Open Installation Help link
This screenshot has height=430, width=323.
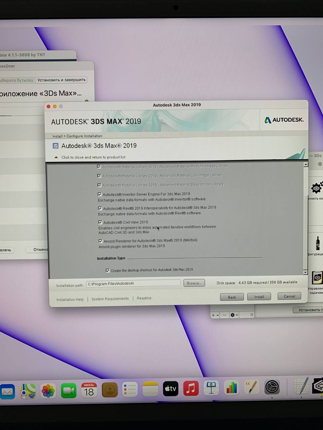[70, 300]
